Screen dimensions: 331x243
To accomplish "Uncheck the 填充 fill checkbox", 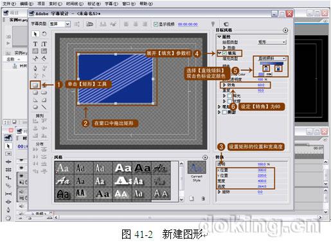I will pos(224,53).
